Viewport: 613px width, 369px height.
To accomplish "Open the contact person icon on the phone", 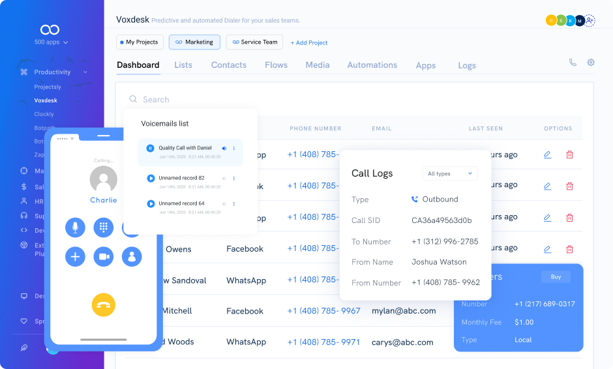I will [131, 256].
